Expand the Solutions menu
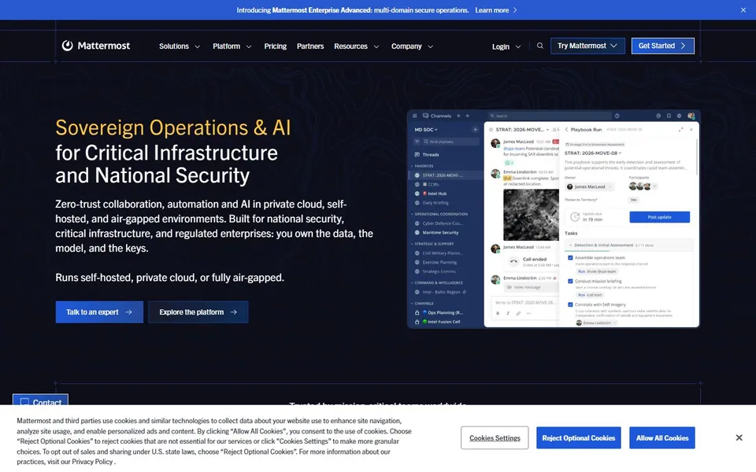The height and width of the screenshot is (472, 756). (x=180, y=46)
